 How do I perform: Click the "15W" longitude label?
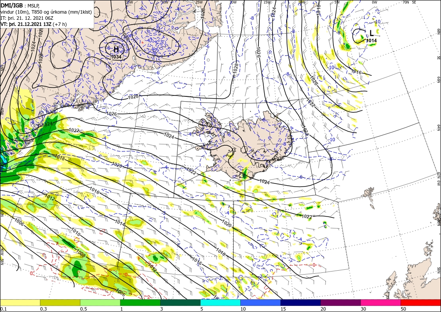click(x=267, y=2)
